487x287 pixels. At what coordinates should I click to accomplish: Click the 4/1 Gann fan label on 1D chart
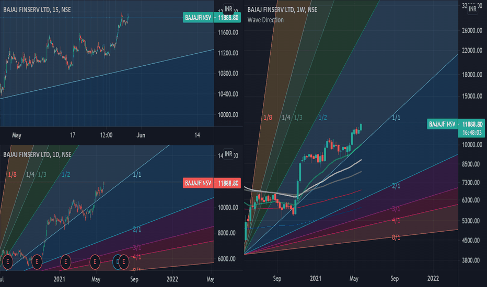137,257
